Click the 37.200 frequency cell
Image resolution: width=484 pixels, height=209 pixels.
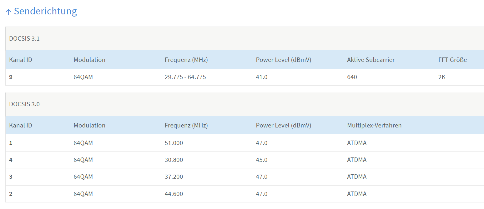click(174, 177)
